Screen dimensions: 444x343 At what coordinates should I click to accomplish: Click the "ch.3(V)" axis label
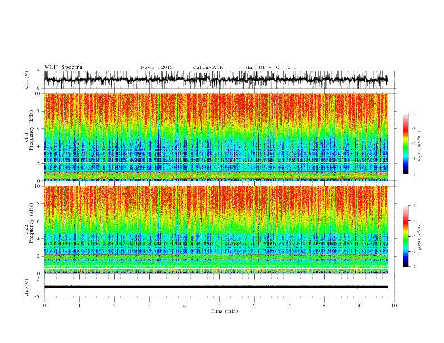coord(27,288)
